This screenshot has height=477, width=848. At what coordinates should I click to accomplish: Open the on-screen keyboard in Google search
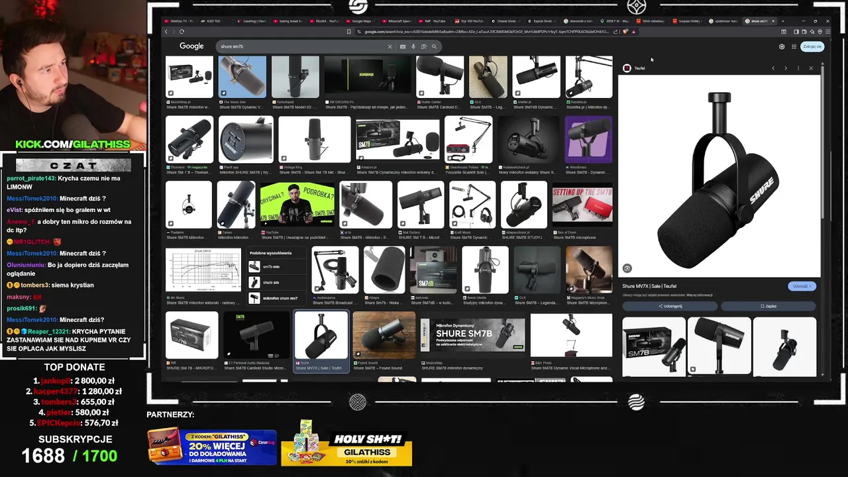402,46
